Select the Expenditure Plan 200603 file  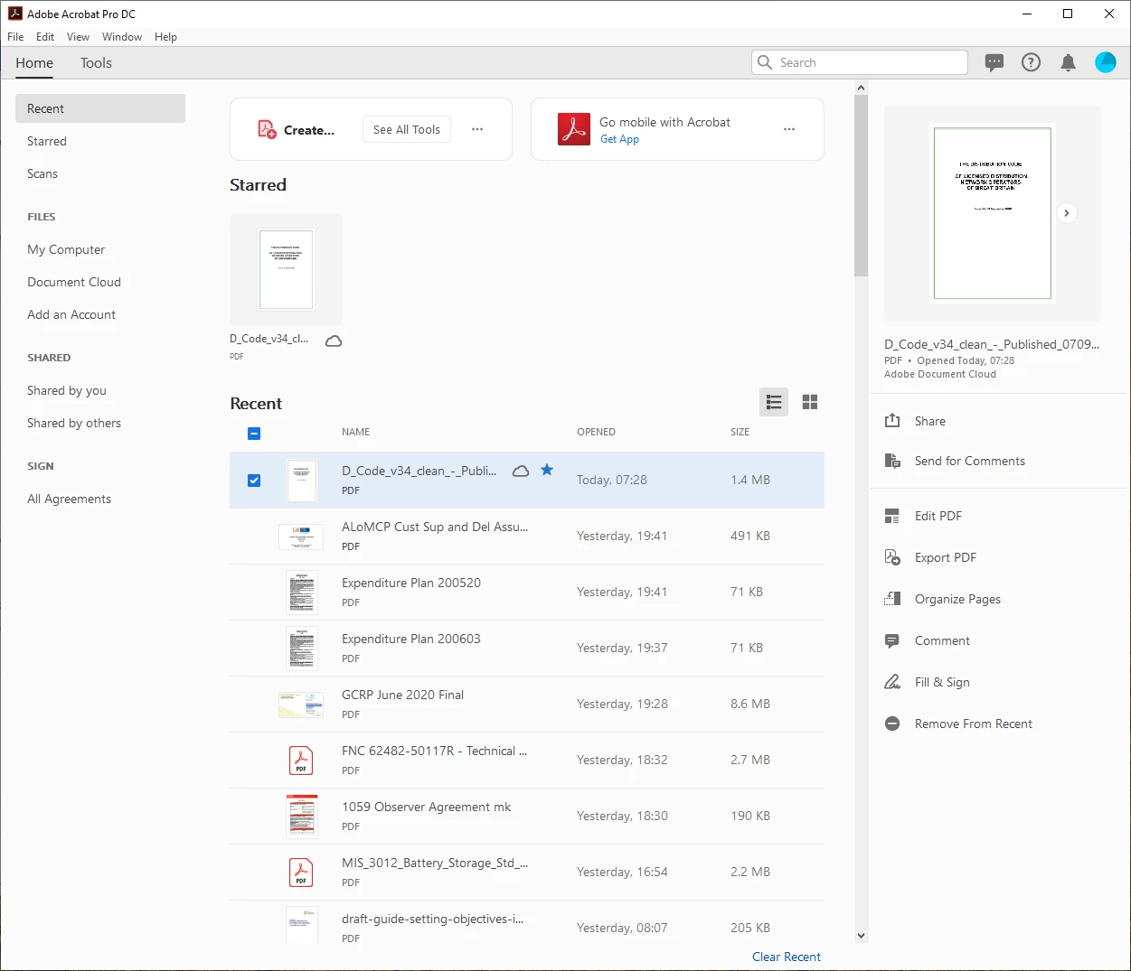(527, 649)
